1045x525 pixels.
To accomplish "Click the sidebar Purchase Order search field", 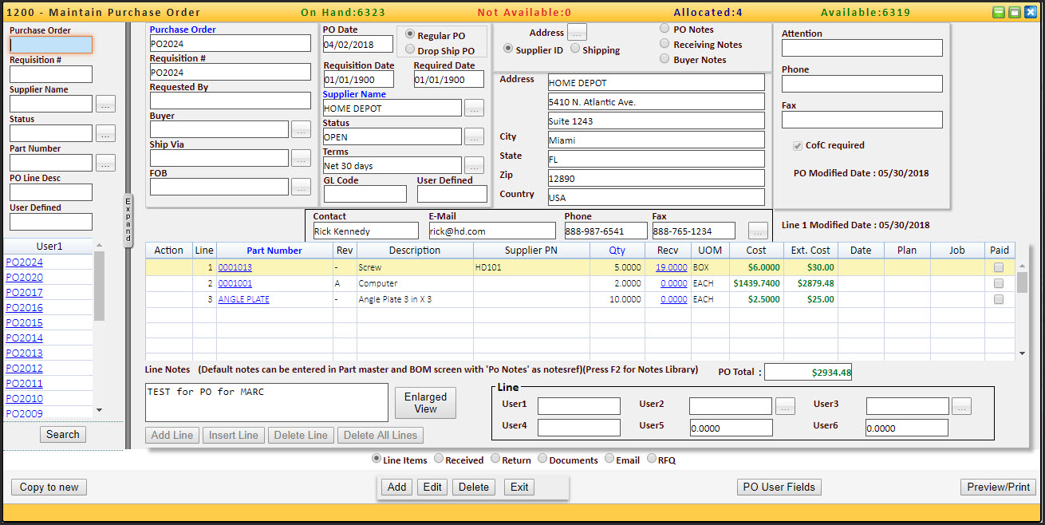I will click(x=51, y=45).
